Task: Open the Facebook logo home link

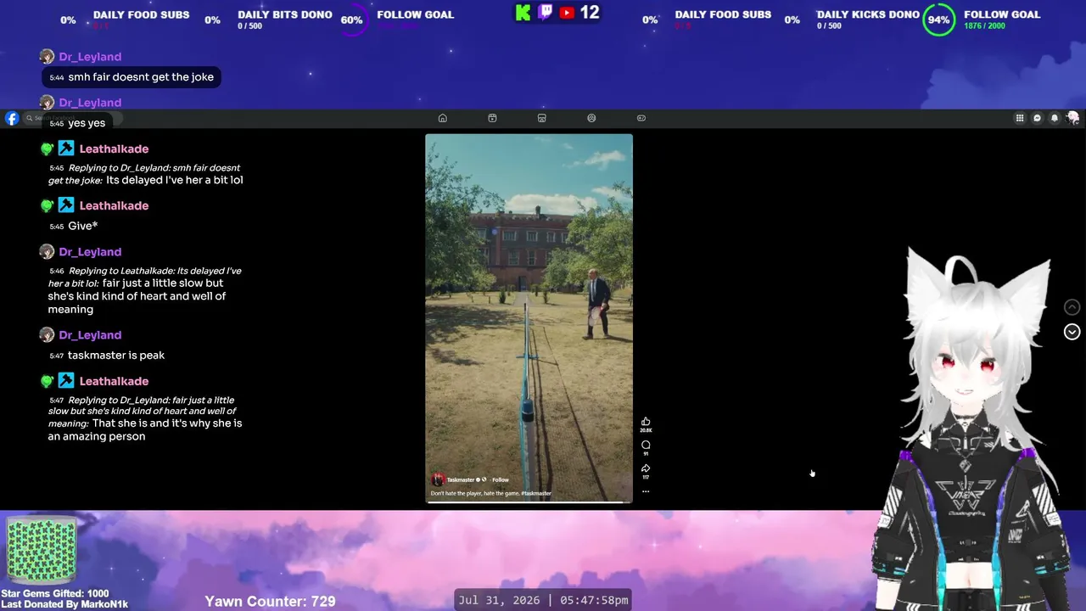Action: [12, 119]
